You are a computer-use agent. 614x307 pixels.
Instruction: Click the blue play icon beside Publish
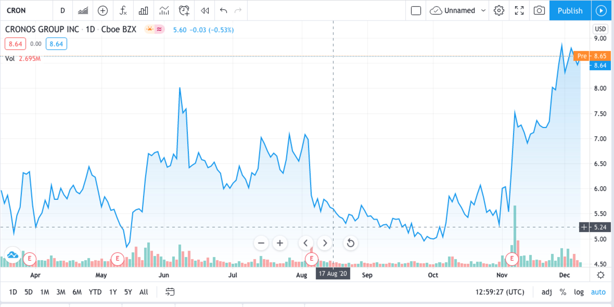pyautogui.click(x=601, y=10)
